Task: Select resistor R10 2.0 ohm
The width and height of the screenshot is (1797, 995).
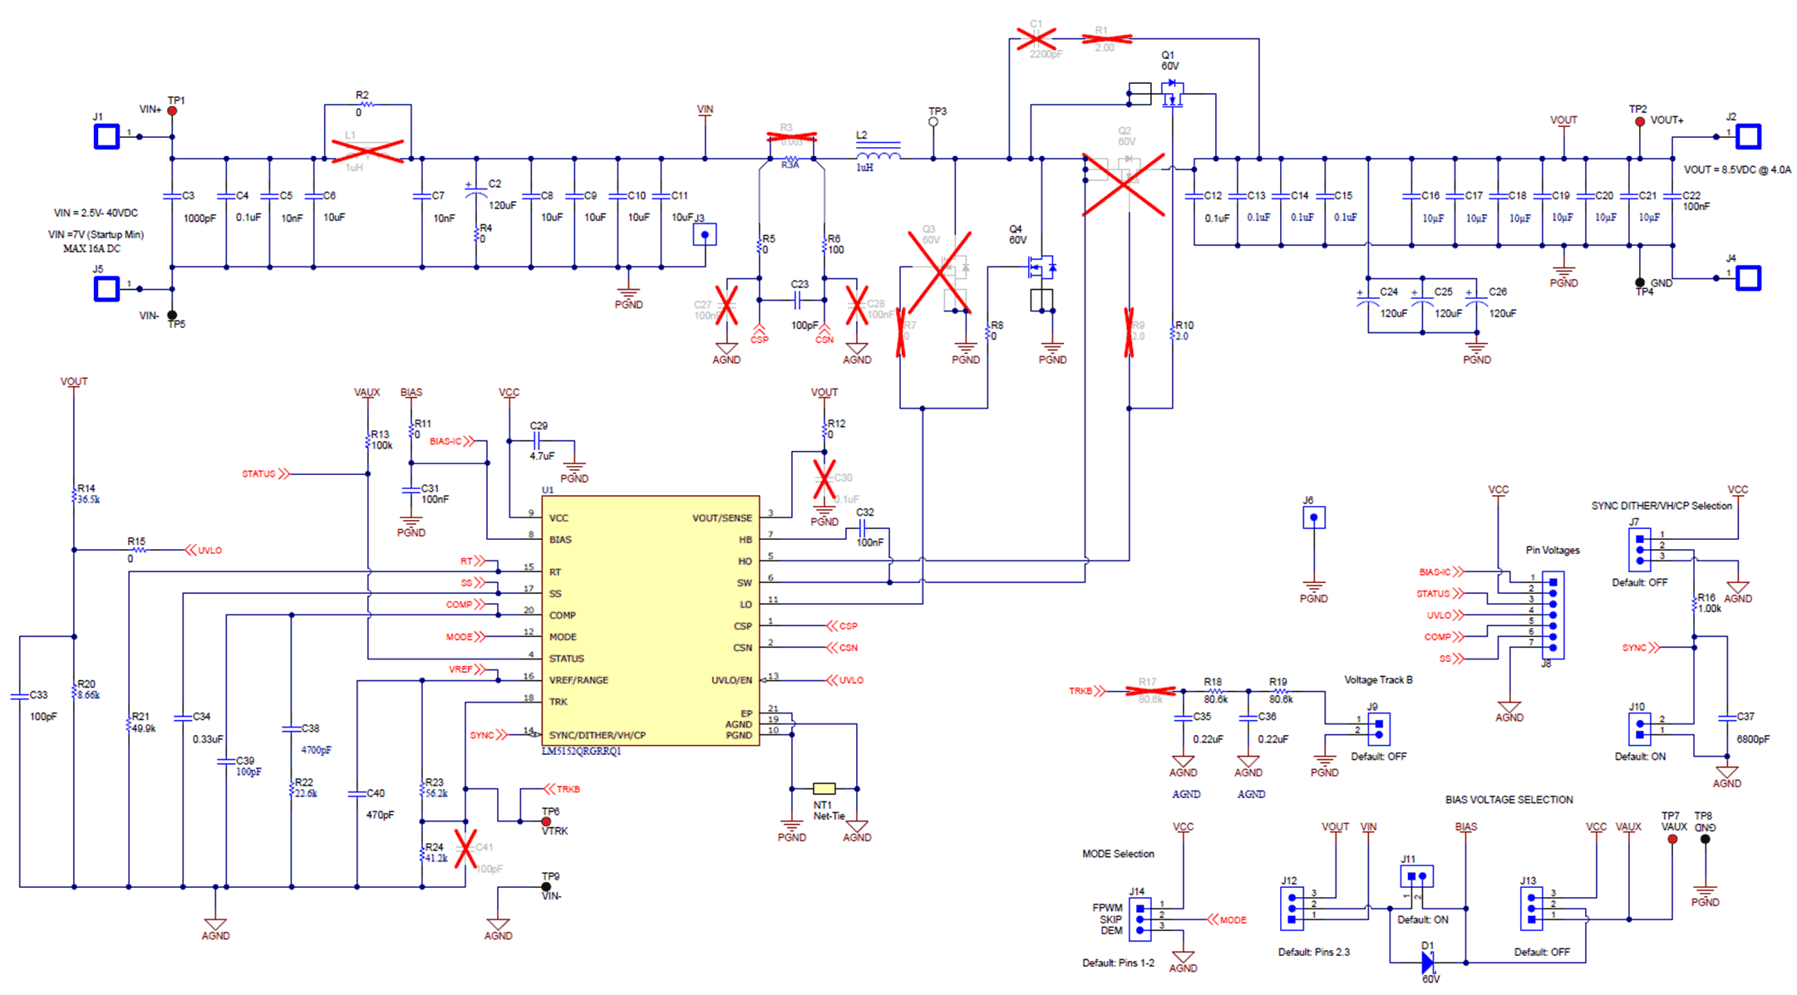Action: [x=1173, y=331]
